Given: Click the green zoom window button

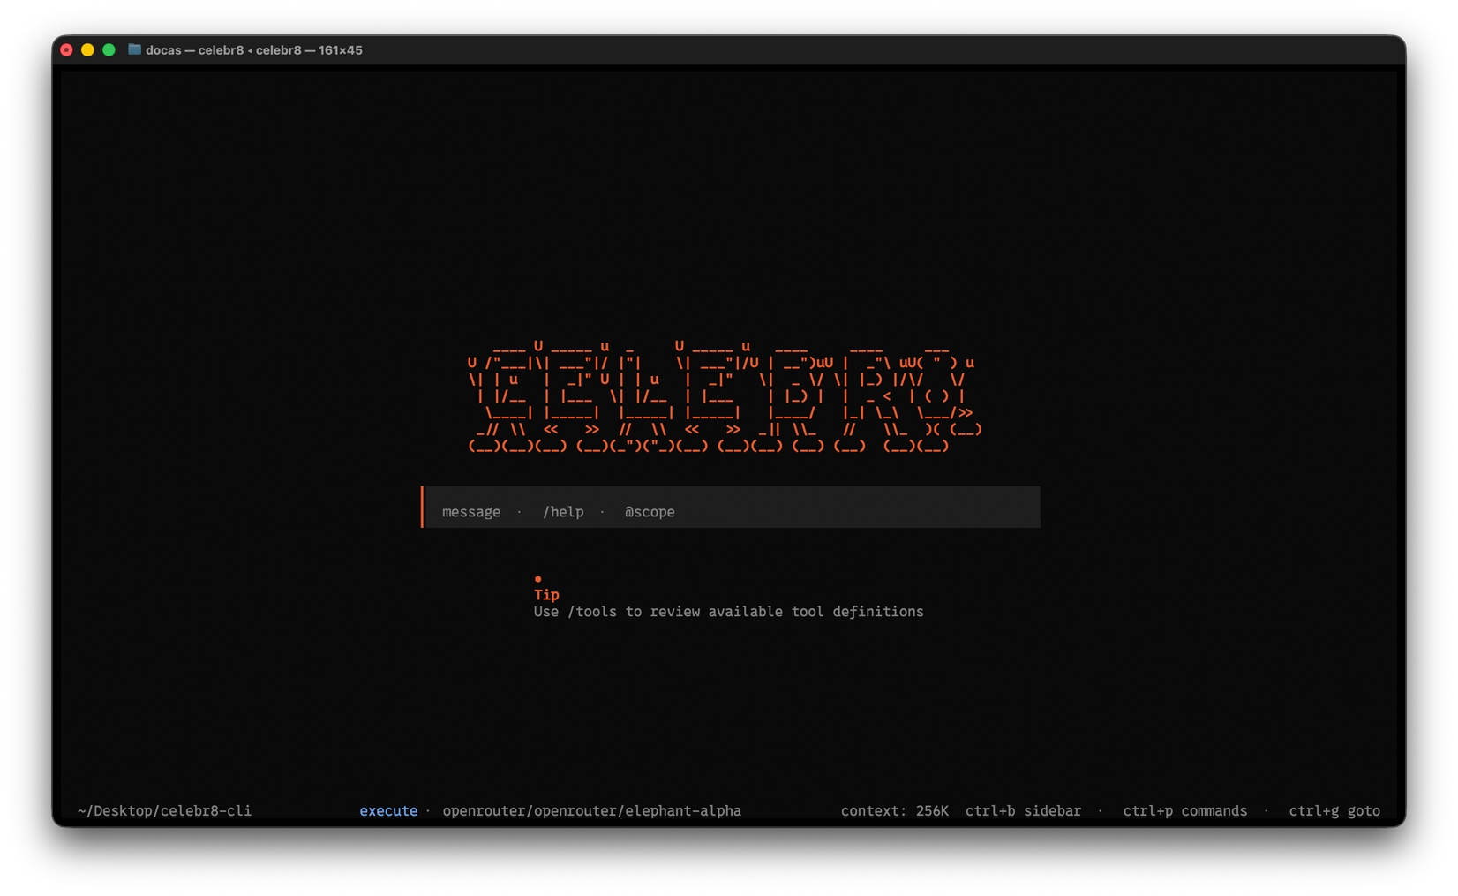Looking at the screenshot, I should pos(109,50).
